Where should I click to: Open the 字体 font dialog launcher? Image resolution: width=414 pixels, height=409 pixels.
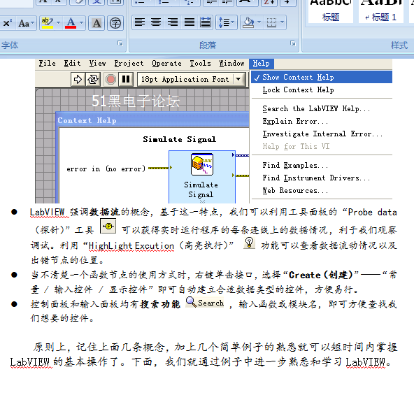[x=120, y=43]
